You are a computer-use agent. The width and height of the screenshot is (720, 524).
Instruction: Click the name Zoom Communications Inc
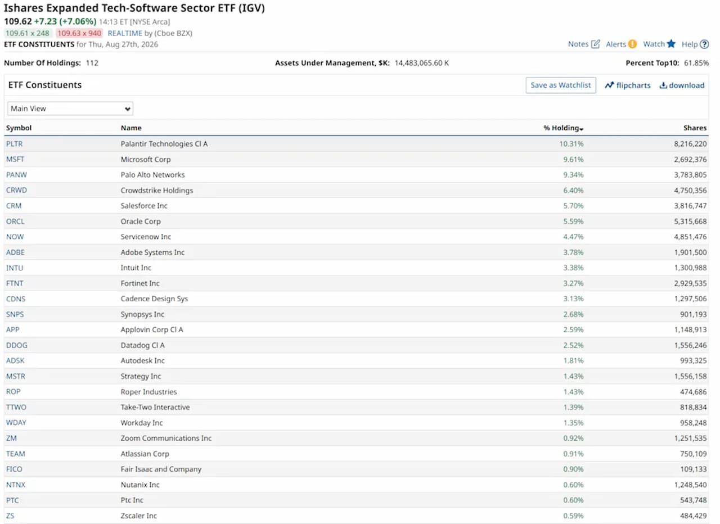pyautogui.click(x=166, y=438)
